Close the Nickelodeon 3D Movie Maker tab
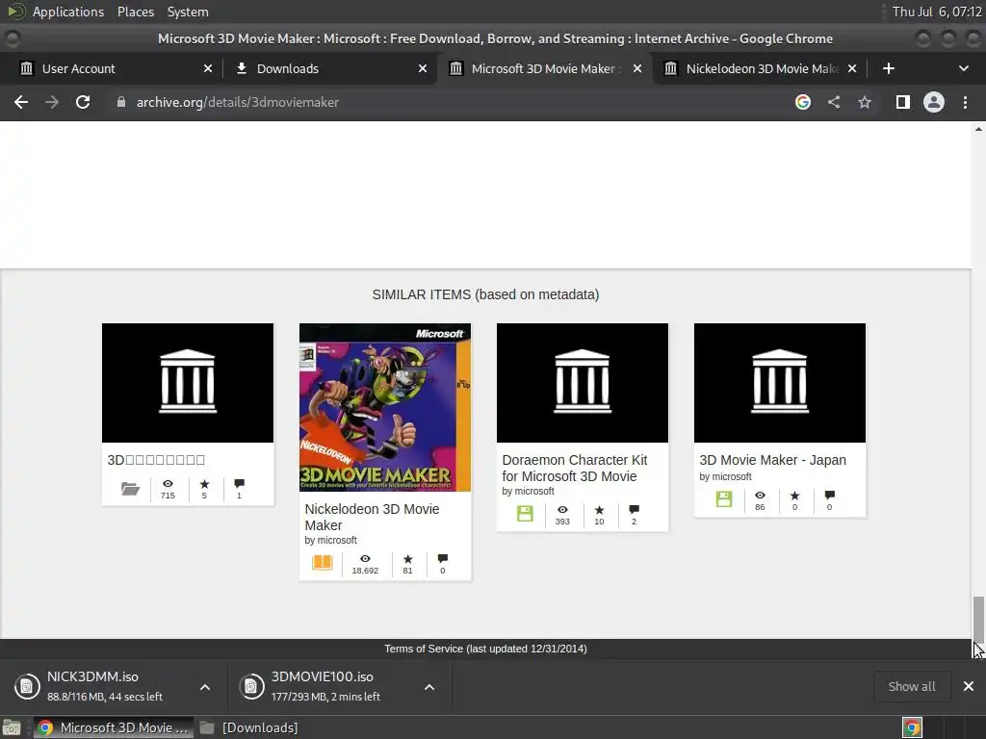 coord(852,68)
